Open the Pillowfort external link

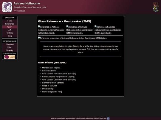point(10,44)
